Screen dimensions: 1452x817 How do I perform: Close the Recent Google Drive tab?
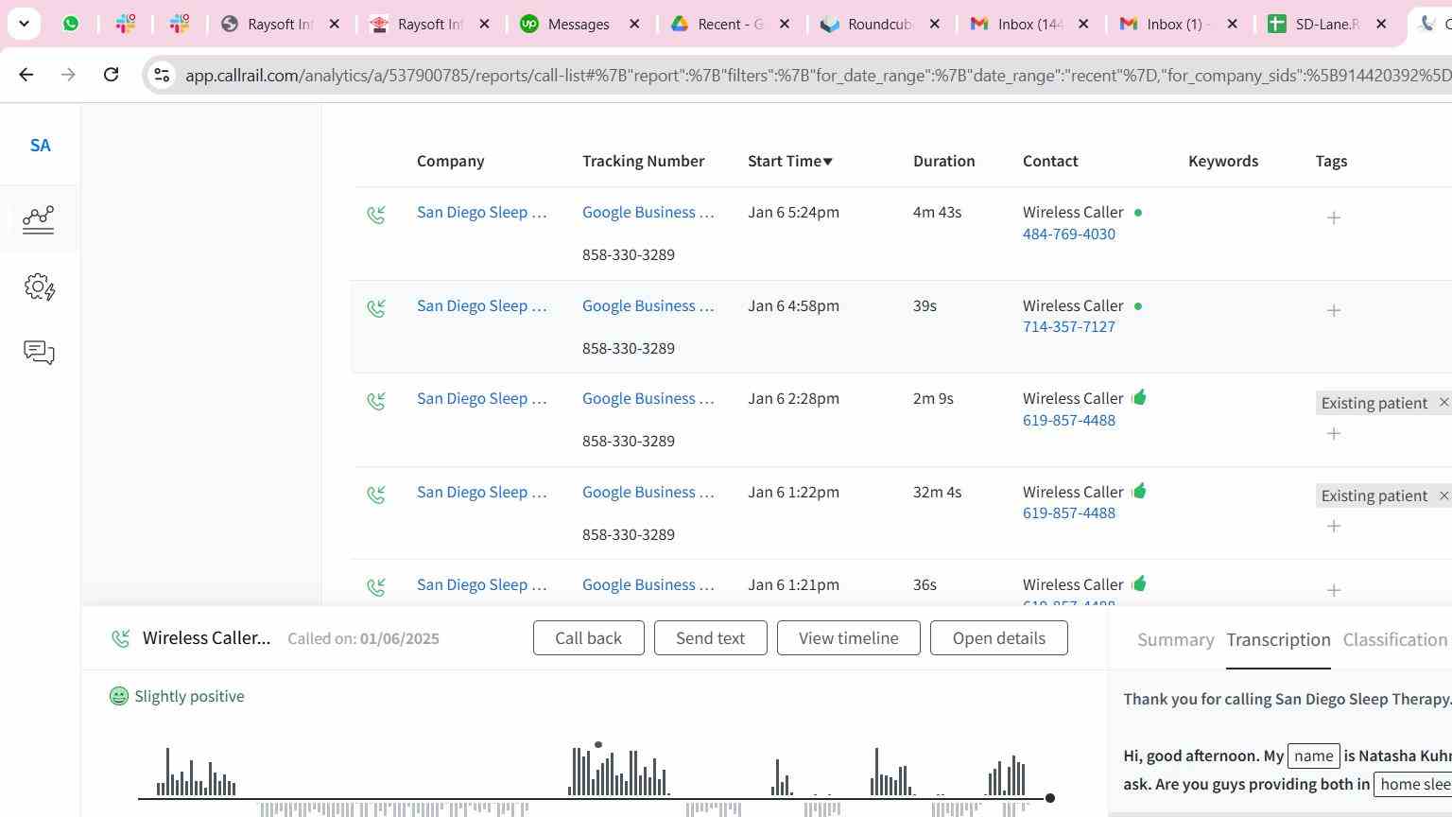(x=784, y=25)
